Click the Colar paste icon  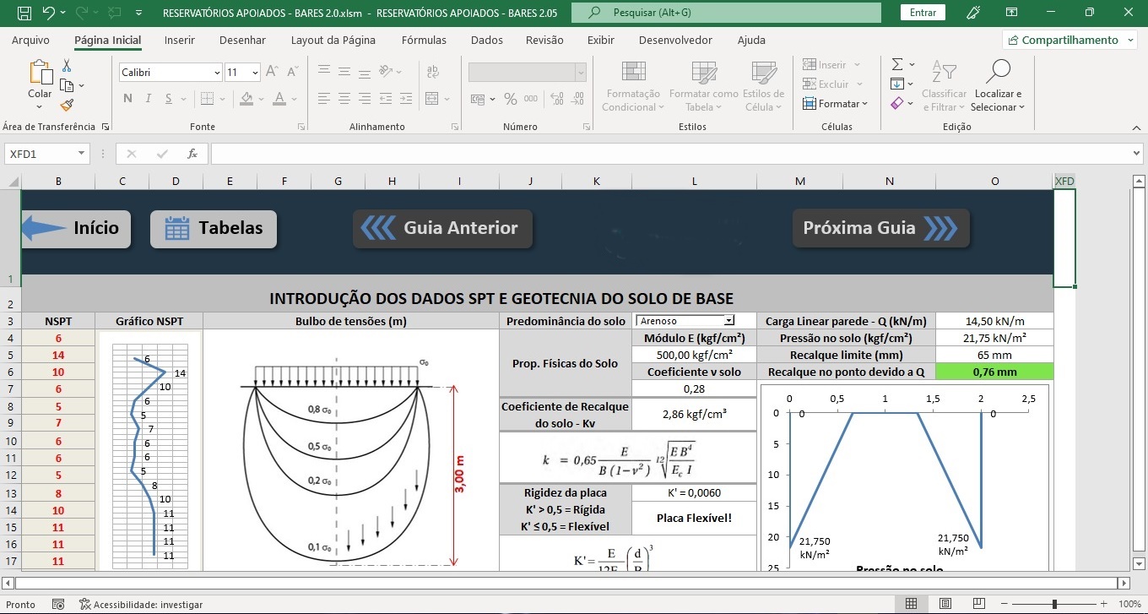[x=40, y=73]
